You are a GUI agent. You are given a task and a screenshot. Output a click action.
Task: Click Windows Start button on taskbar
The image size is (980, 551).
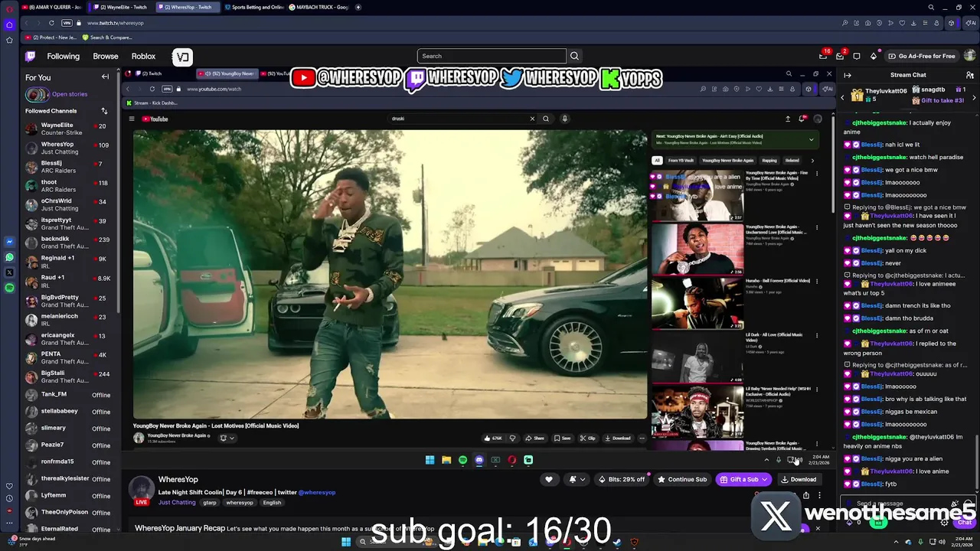pos(346,542)
